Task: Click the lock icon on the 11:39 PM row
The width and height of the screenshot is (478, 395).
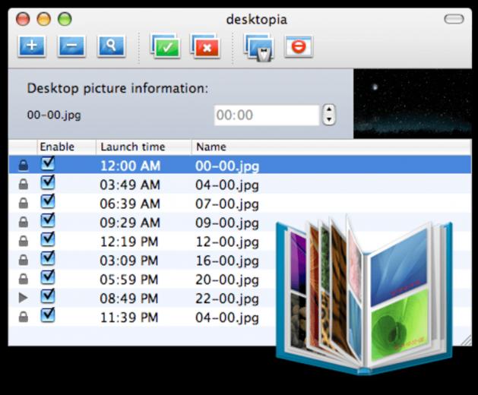Action: pos(23,317)
